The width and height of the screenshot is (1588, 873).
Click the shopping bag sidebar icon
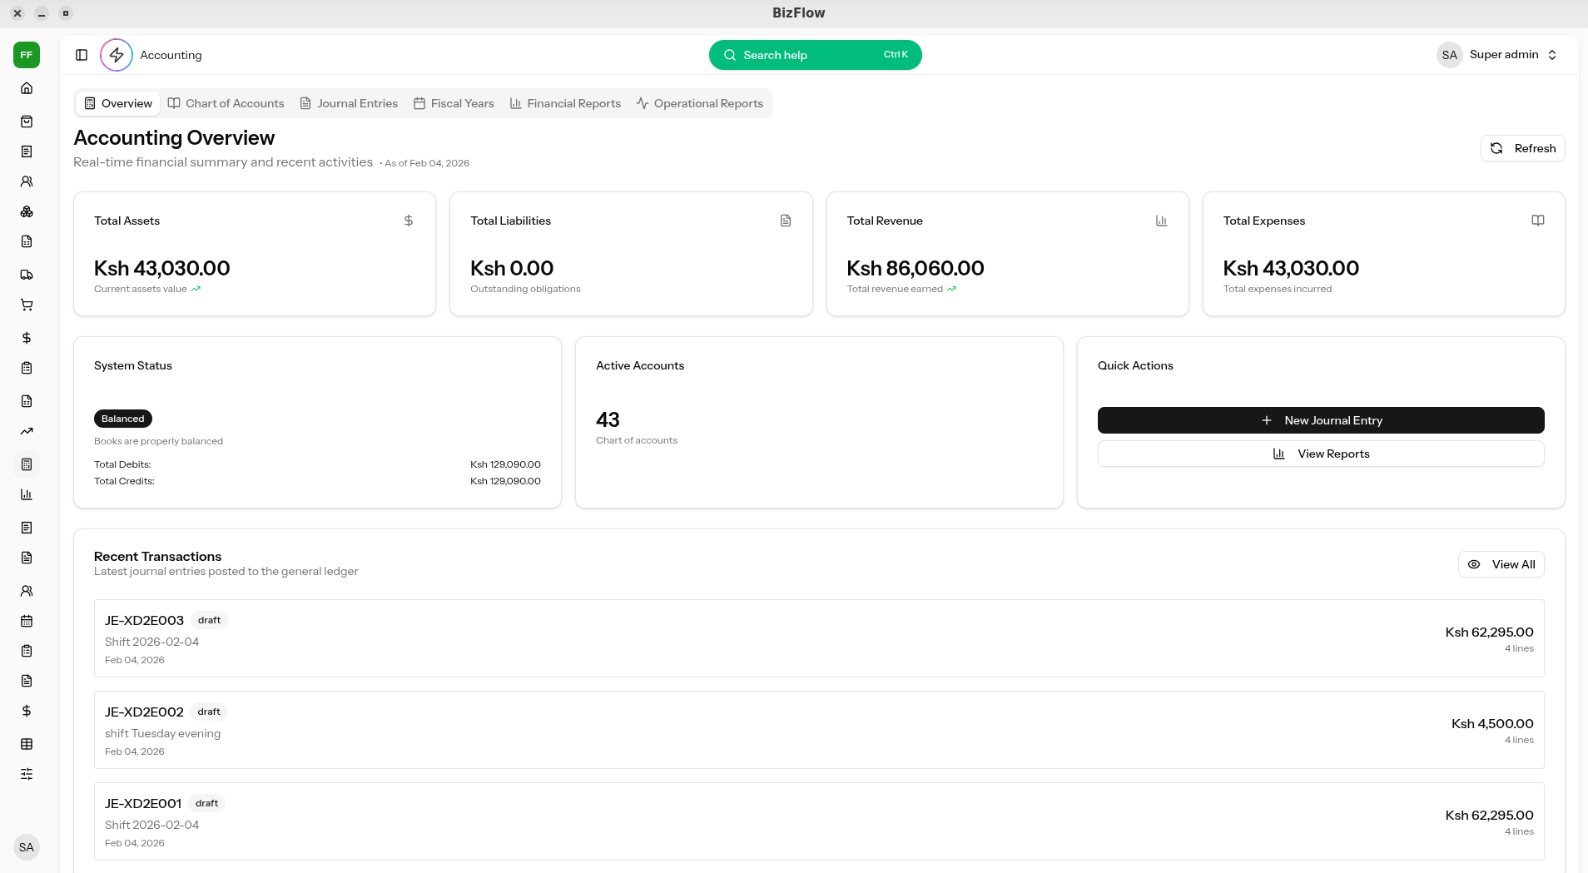(27, 122)
